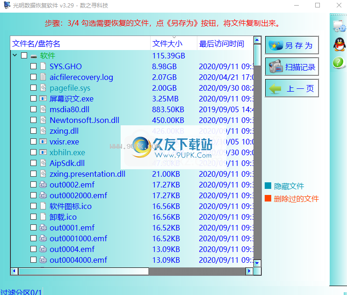Tick the SYS.GHO checkbox

coord(33,66)
